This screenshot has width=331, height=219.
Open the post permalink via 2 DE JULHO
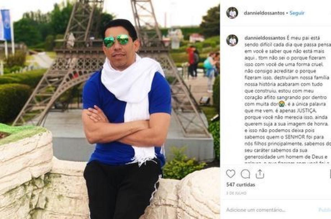[x=236, y=193]
